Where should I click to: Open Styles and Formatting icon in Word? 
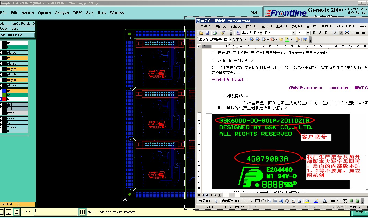[238, 33]
